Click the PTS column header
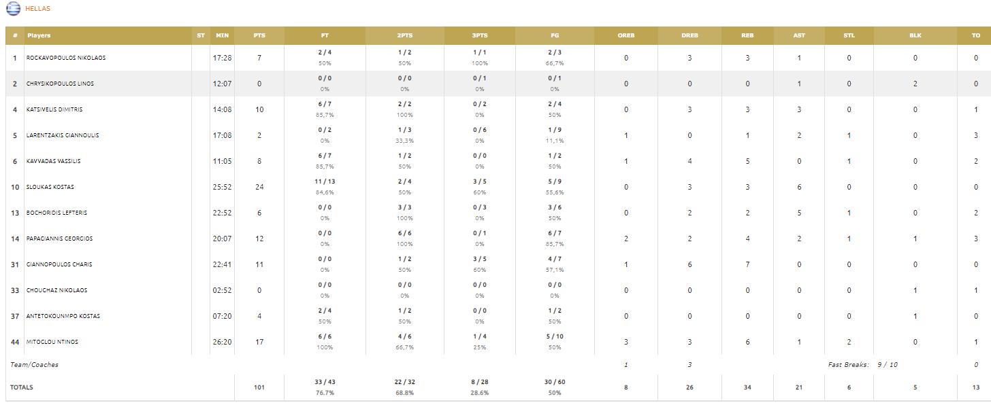The height and width of the screenshot is (403, 991). [x=259, y=35]
